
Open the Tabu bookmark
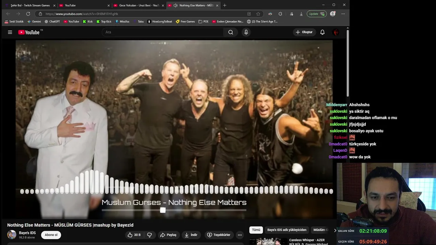[x=138, y=21]
